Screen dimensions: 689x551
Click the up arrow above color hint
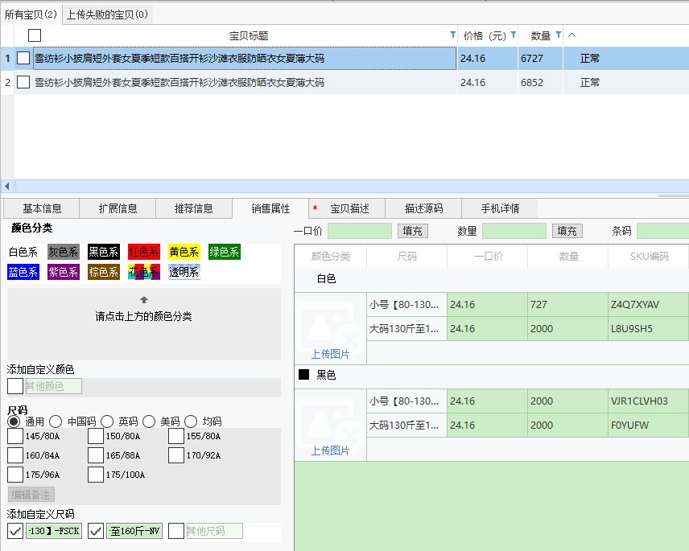[144, 300]
